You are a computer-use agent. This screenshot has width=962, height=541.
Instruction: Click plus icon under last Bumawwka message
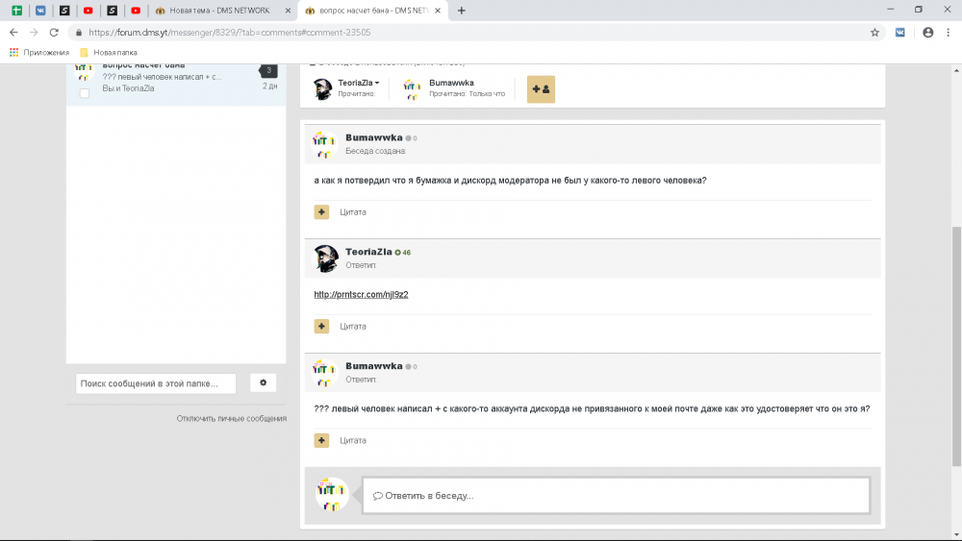321,440
